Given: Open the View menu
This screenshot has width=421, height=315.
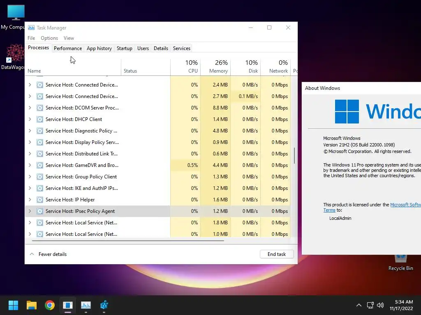Looking at the screenshot, I should pyautogui.click(x=69, y=38).
